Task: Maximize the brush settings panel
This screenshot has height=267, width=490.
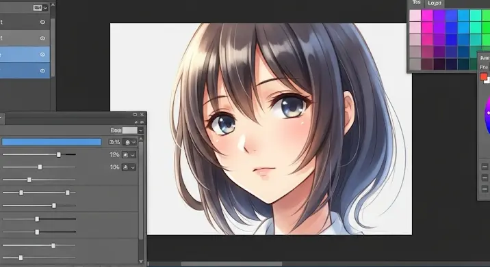Action: [135, 115]
